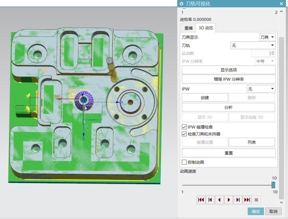Toggle IPW 碰撞检查 checkbox

click(x=184, y=127)
